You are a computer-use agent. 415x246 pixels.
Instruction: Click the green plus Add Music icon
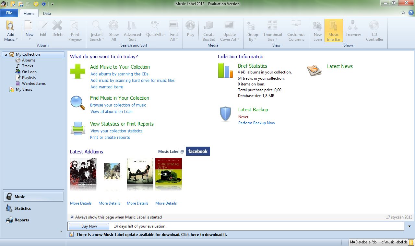click(78, 71)
